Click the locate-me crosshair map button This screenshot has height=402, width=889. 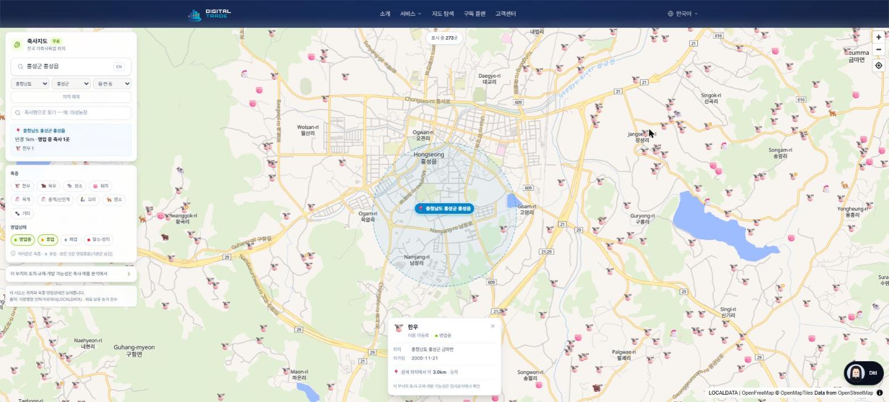[x=878, y=66]
